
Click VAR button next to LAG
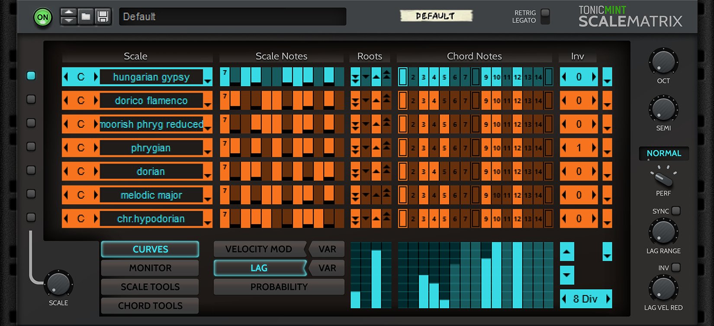tap(327, 268)
